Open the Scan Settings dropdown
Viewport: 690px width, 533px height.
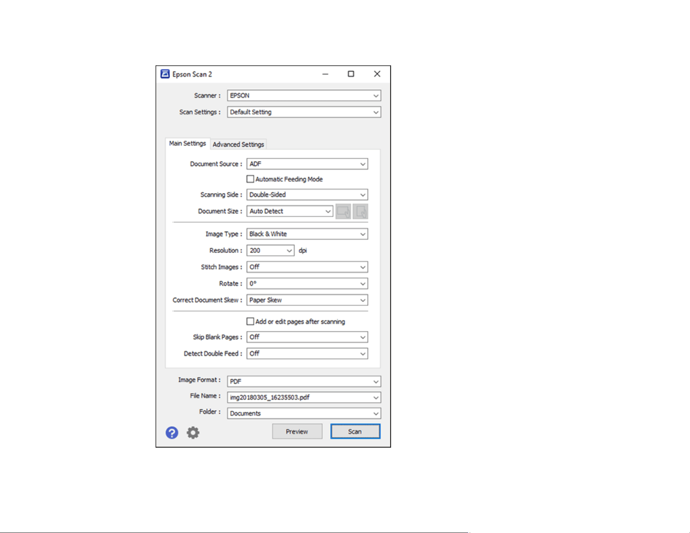coord(304,112)
